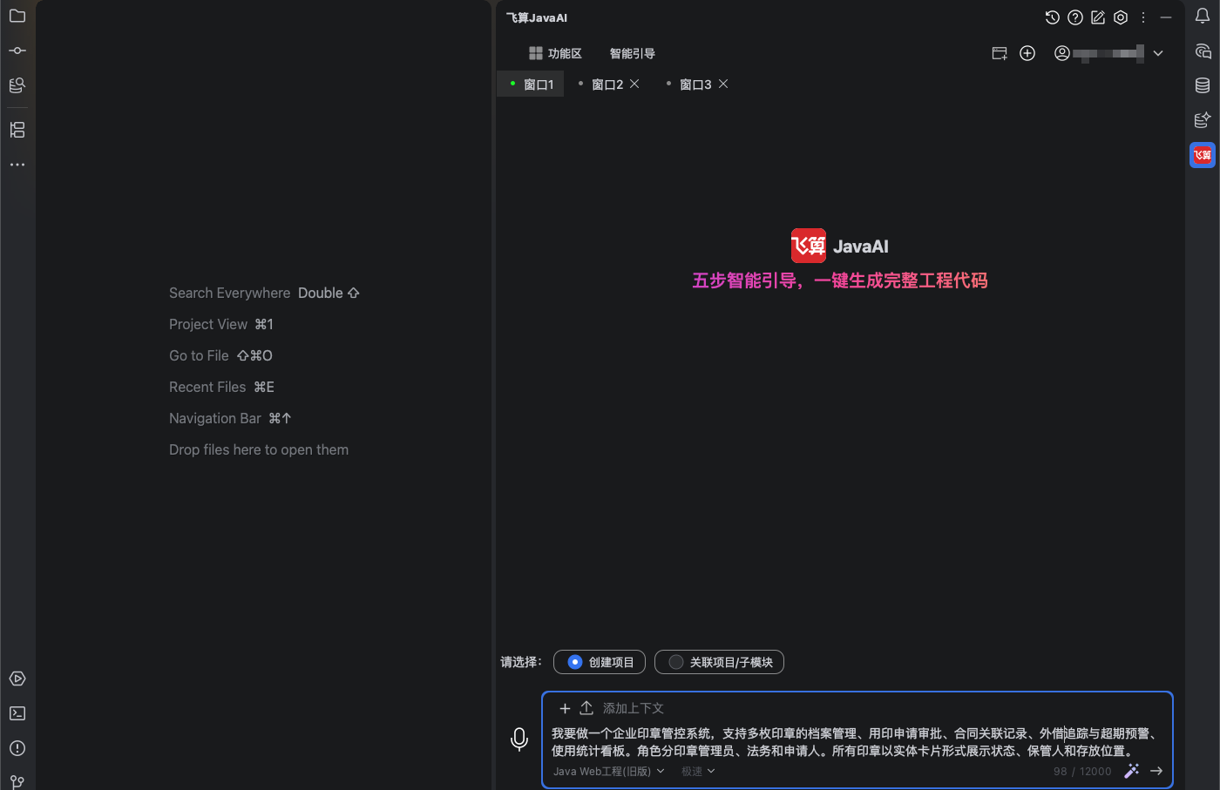Open the Commit tool window icon

[17, 51]
